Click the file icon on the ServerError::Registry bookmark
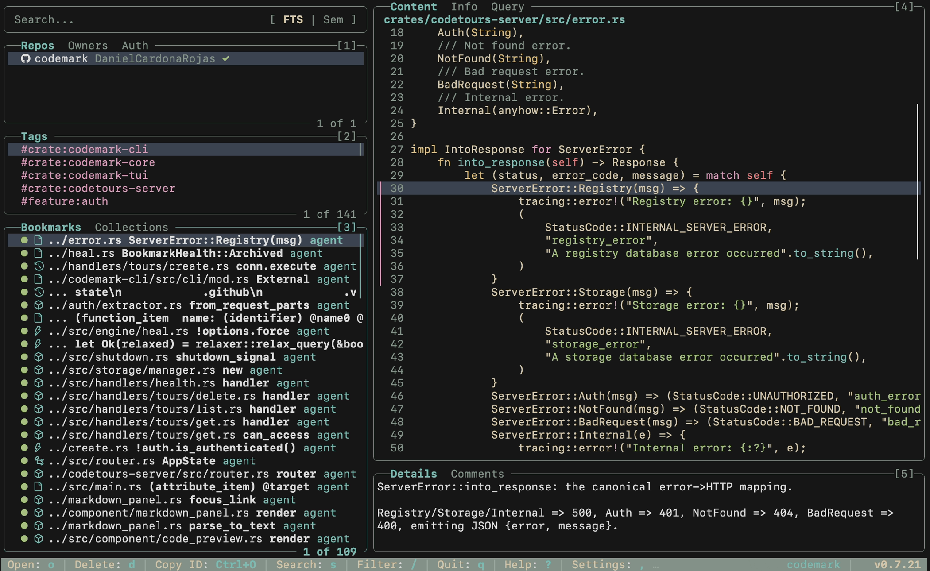This screenshot has height=571, width=930. (x=39, y=240)
